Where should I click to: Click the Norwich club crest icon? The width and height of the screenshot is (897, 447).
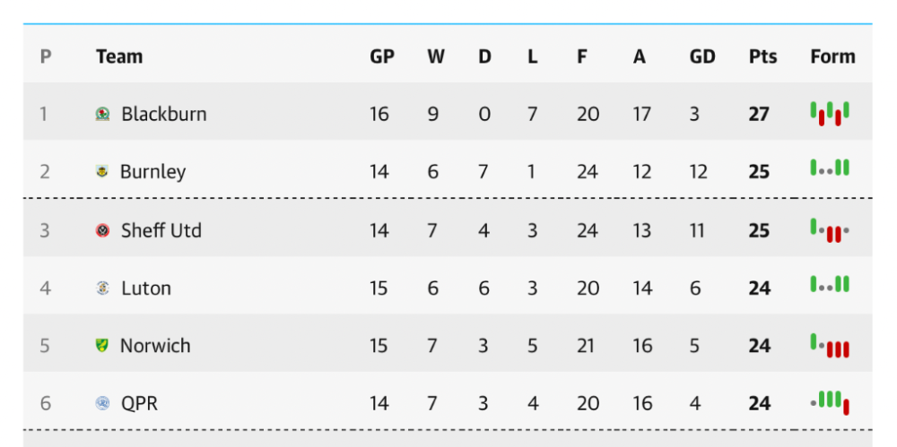pos(102,346)
